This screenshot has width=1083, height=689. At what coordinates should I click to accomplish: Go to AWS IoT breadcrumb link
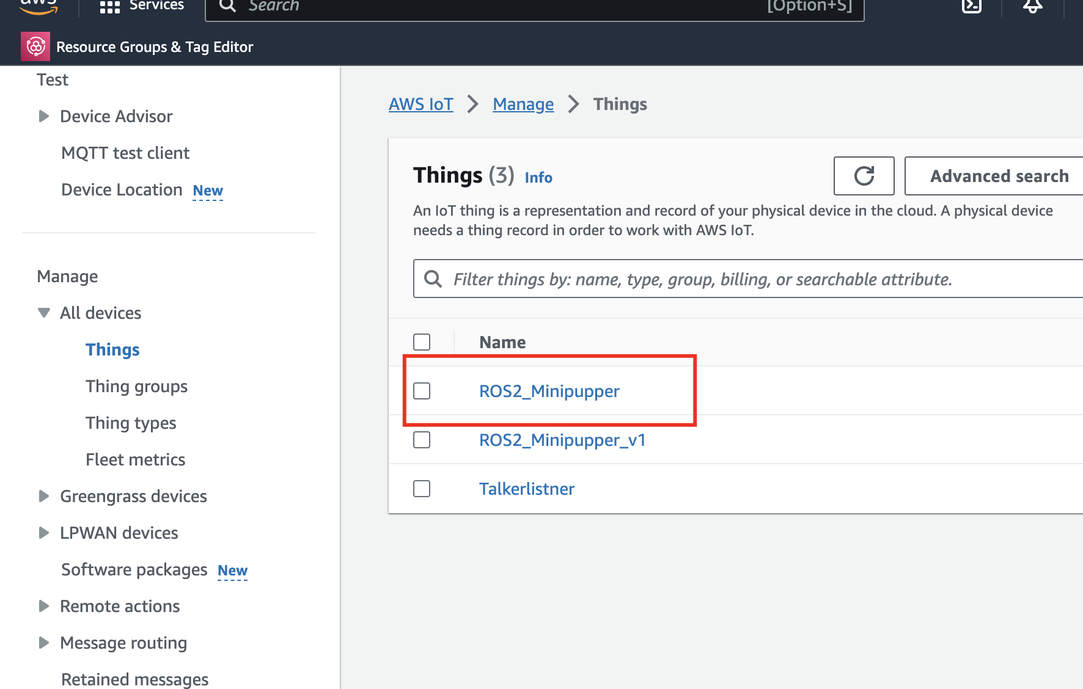pyautogui.click(x=421, y=104)
